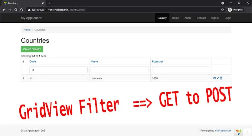Open the Chrome three-dot menu
This screenshot has height=136, width=252.
click(x=248, y=10)
